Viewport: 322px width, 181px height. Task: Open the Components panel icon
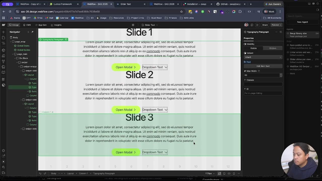click(x=4, y=50)
